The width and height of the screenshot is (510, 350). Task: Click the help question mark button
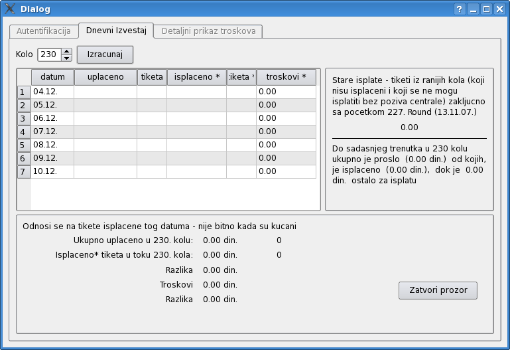[460, 9]
